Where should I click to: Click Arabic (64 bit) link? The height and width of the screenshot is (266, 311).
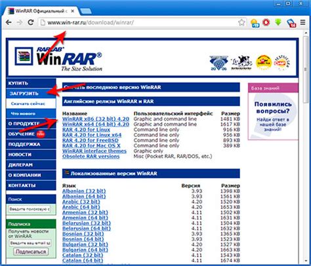click(81, 207)
